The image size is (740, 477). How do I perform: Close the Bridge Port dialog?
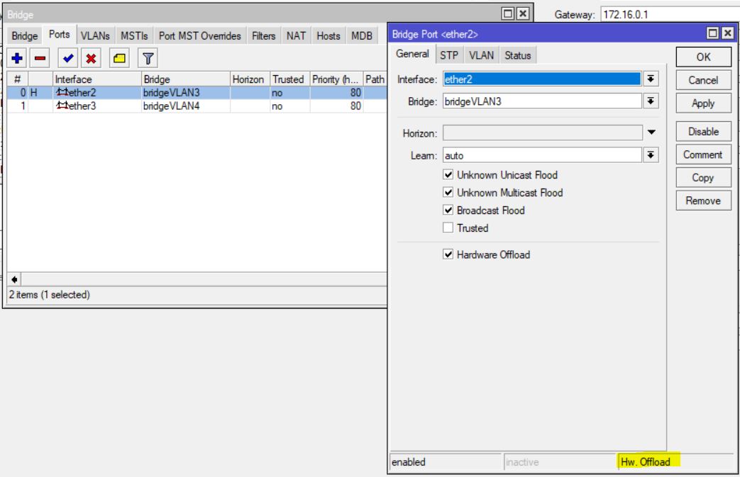(728, 33)
